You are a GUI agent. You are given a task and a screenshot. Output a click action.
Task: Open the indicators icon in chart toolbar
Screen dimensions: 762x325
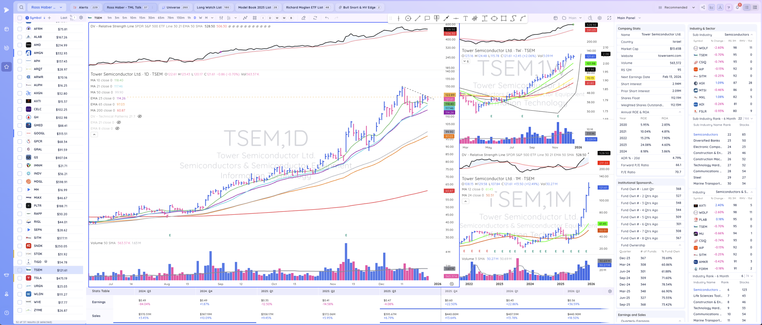click(245, 18)
